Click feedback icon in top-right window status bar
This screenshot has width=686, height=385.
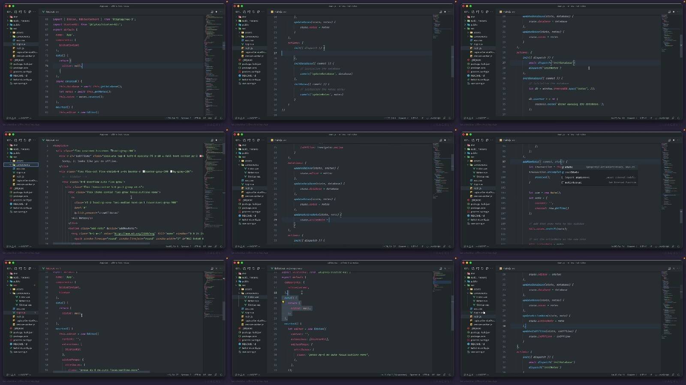pos(673,118)
